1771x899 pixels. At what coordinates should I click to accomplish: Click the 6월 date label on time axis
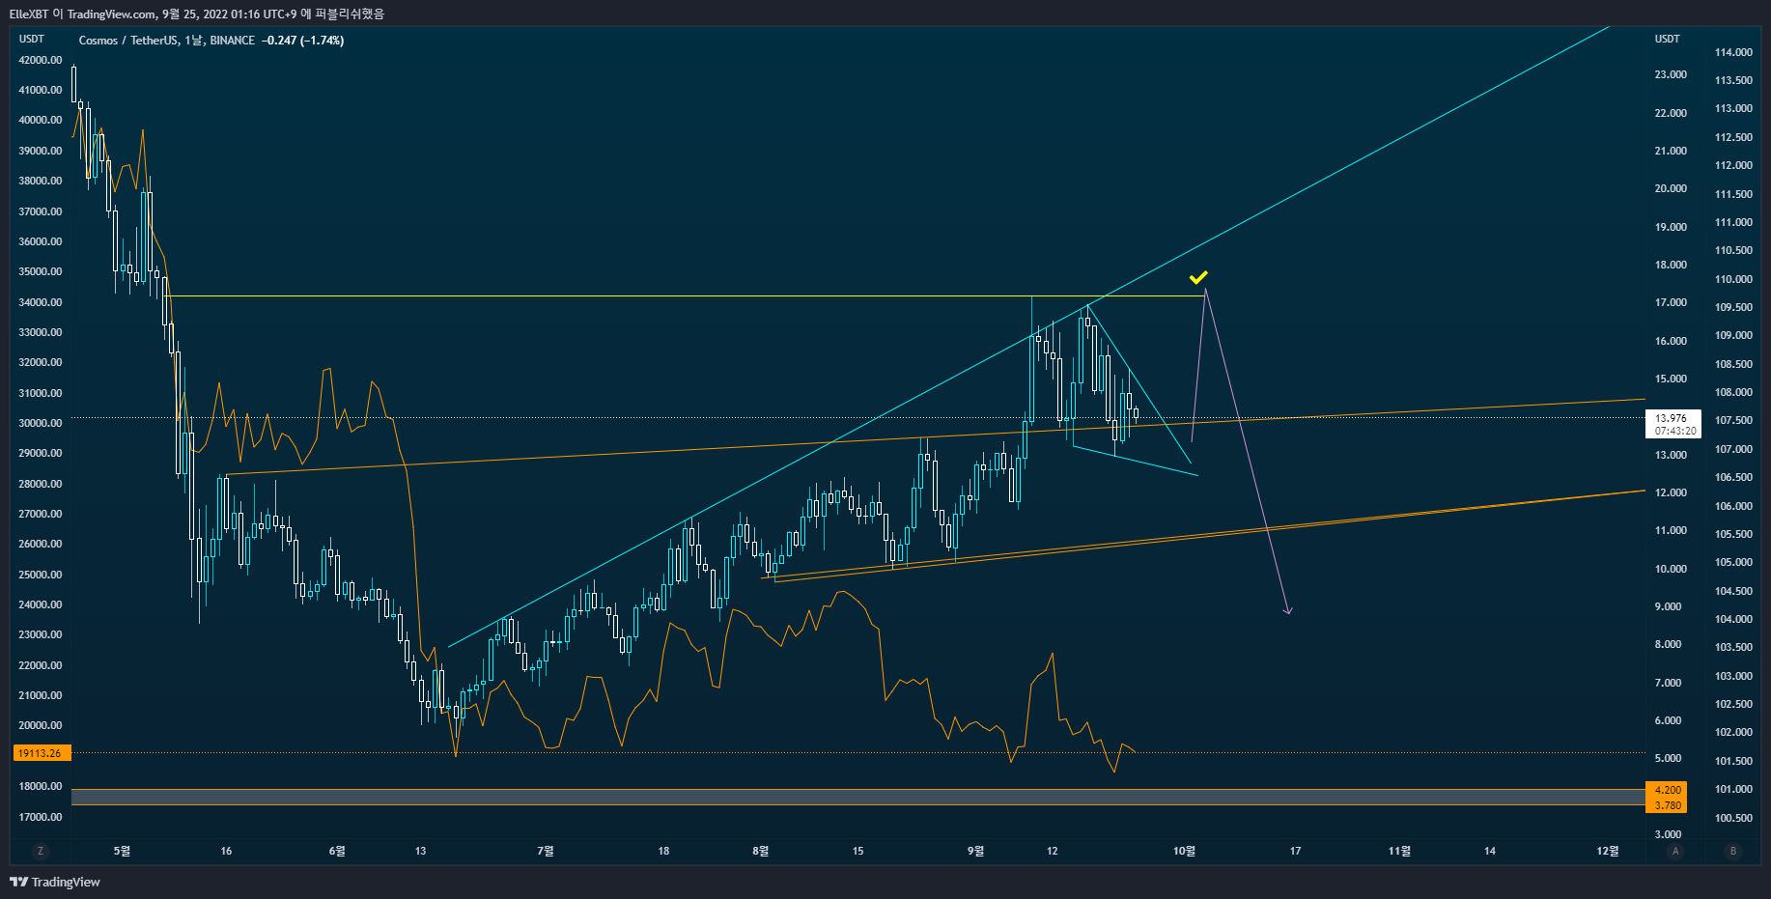pos(337,851)
